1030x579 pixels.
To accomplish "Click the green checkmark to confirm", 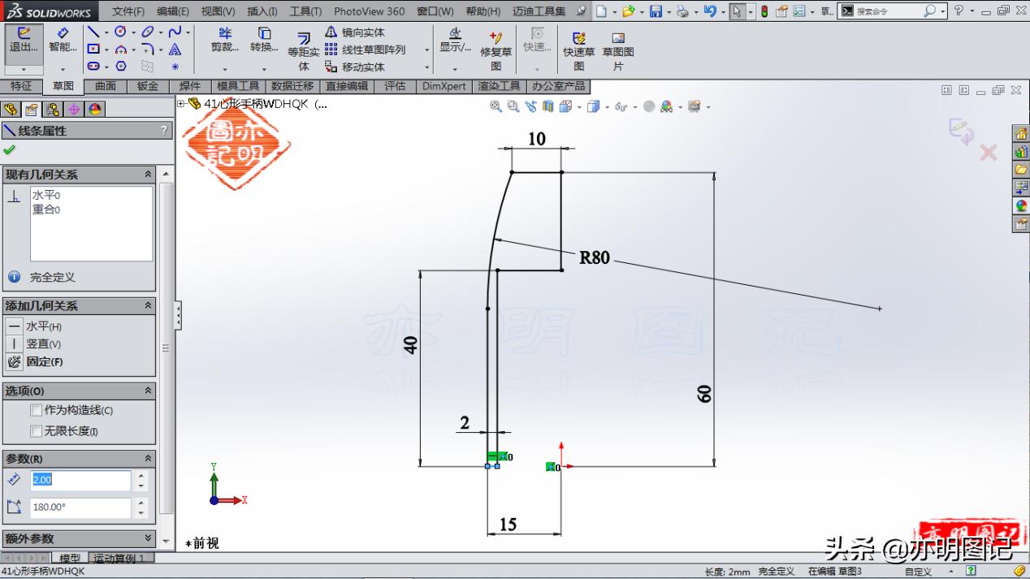I will pos(11,149).
